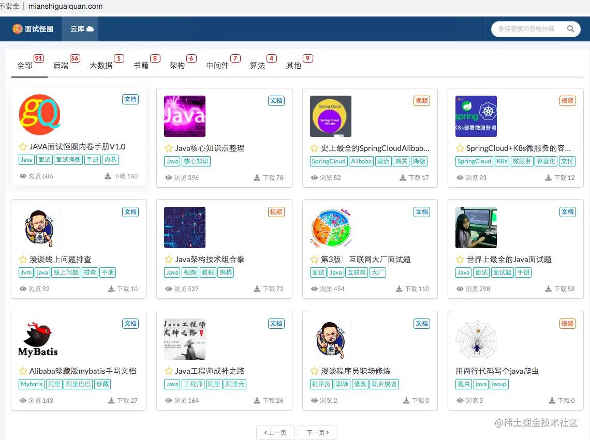Click download icon on java爬虫 card
590x440 pixels.
[x=552, y=401]
